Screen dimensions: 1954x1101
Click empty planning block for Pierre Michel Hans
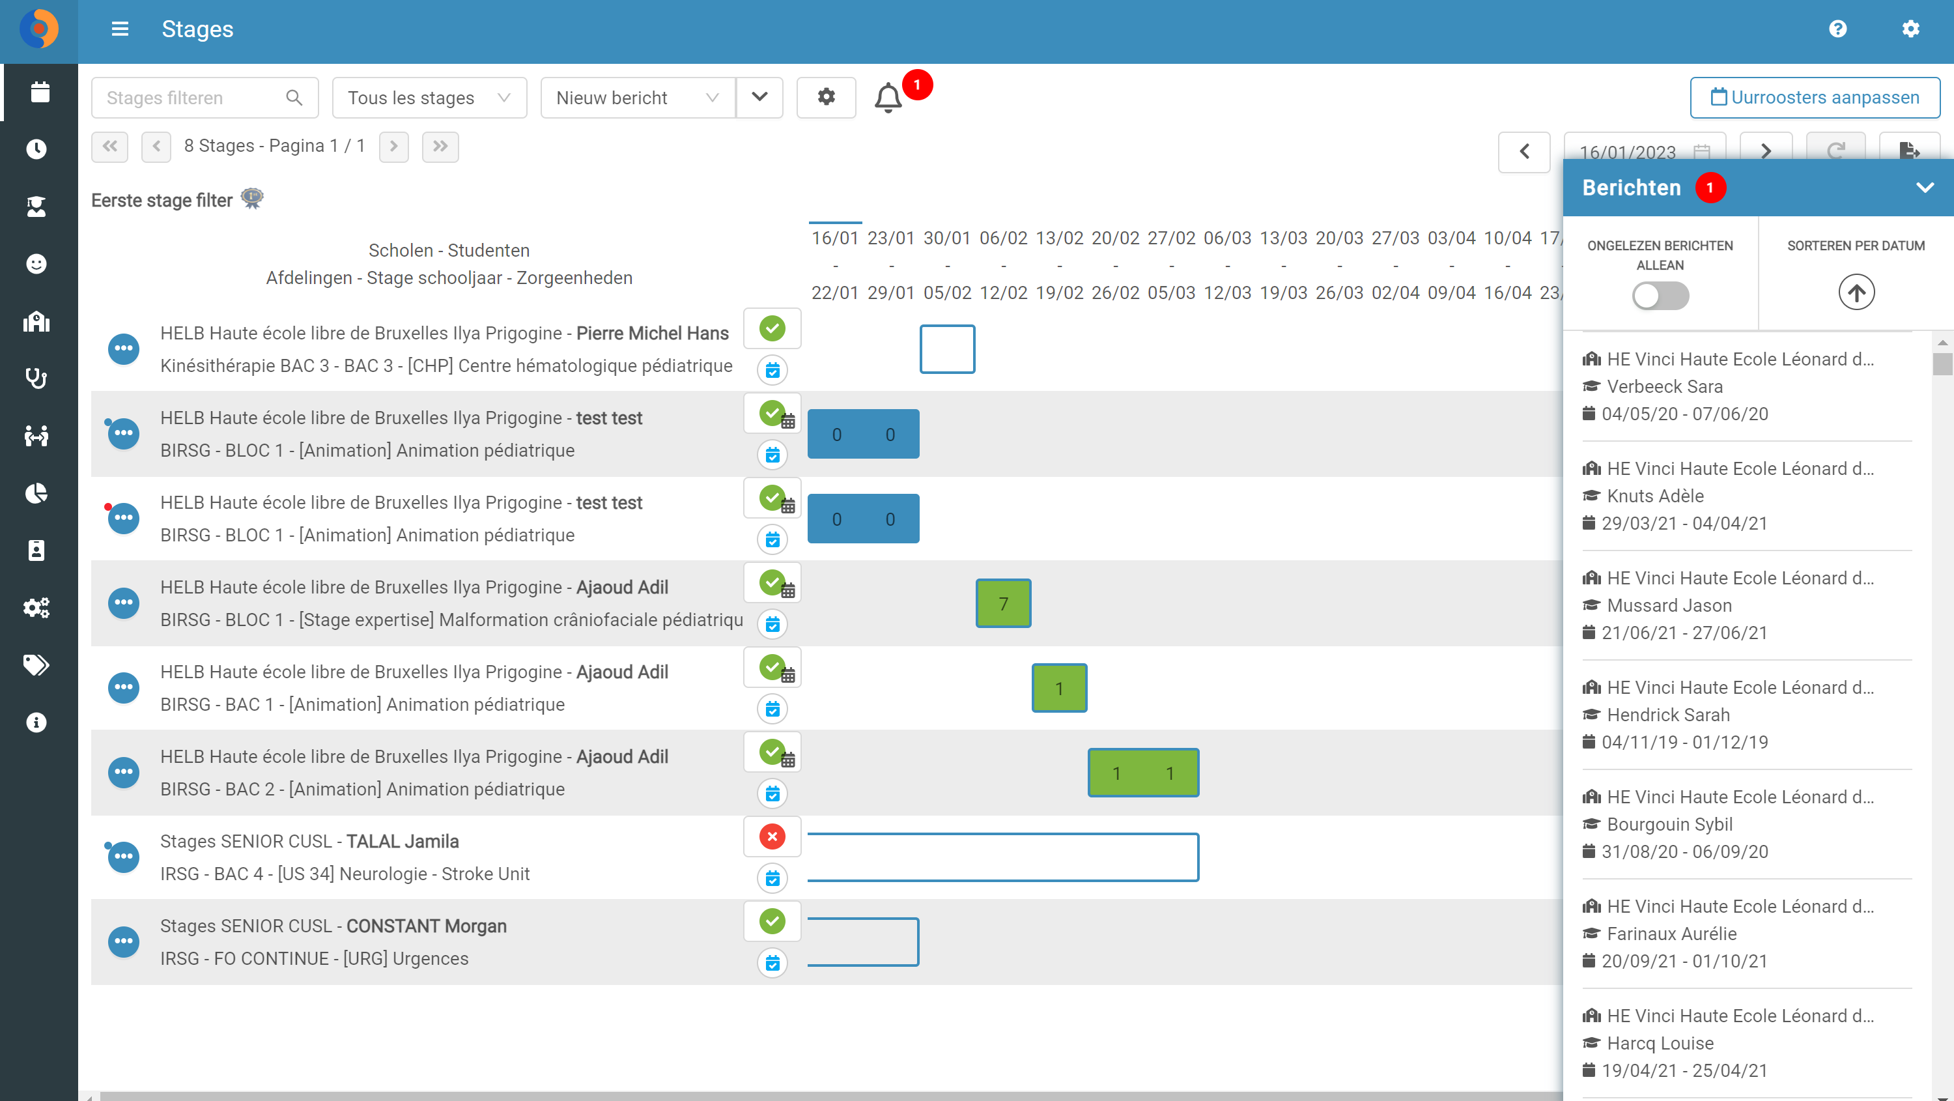click(x=946, y=349)
